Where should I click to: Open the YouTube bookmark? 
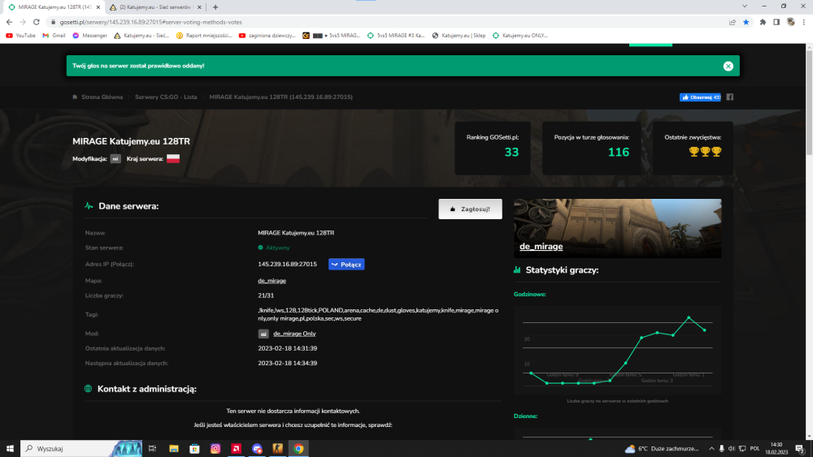[21, 36]
